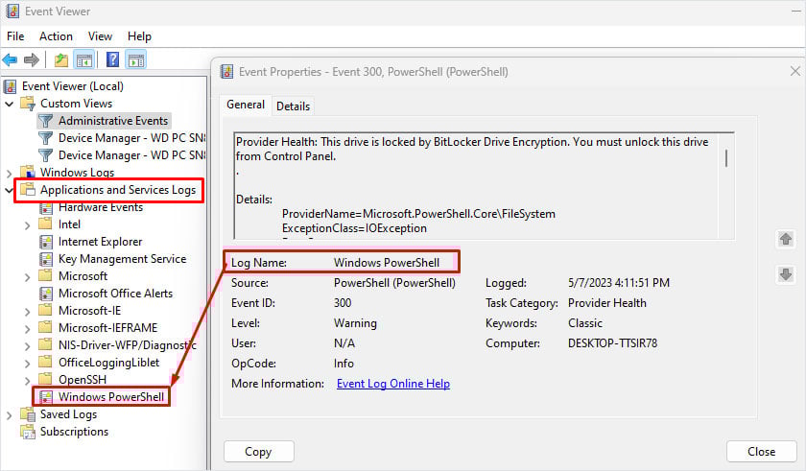Click the Applications and Services Logs folder icon

click(28, 190)
